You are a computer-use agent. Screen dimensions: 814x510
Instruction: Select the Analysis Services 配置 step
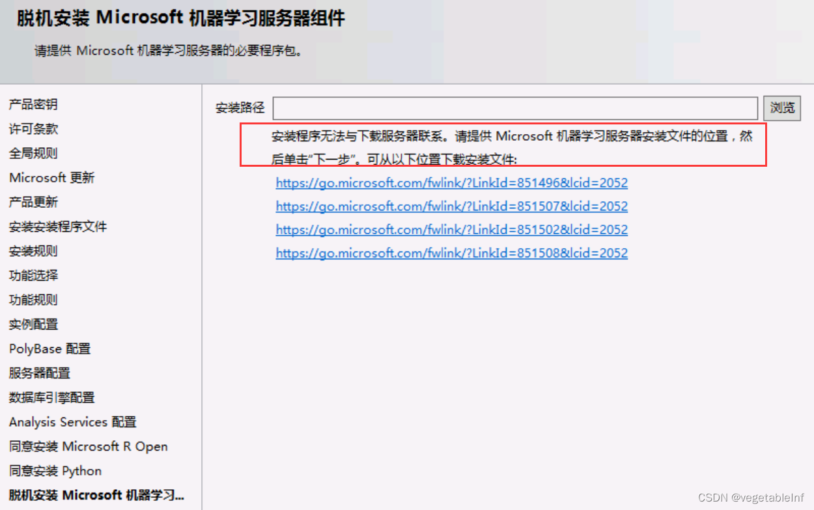[73, 422]
